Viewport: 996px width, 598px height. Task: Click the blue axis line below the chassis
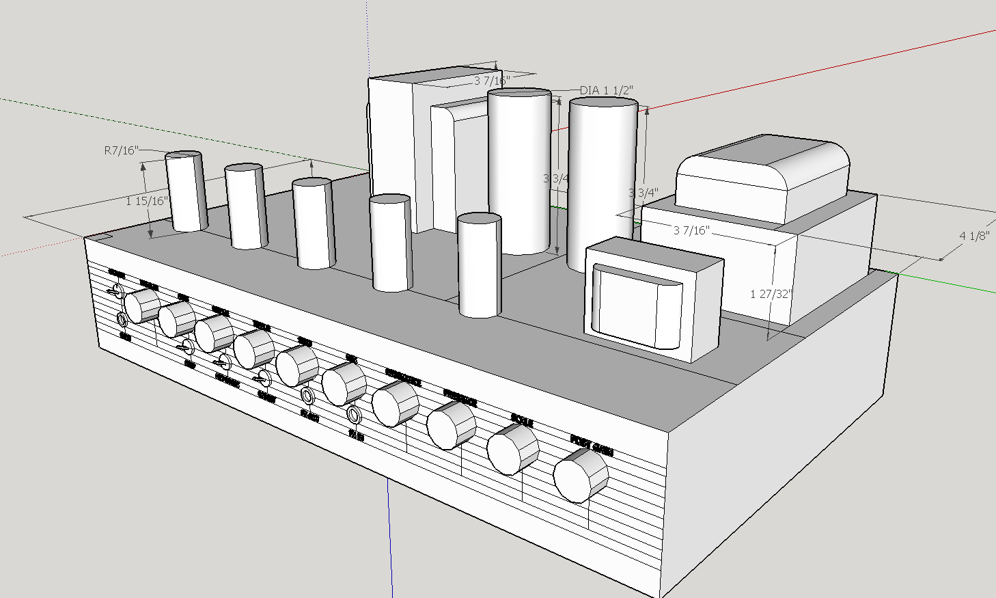click(391, 538)
